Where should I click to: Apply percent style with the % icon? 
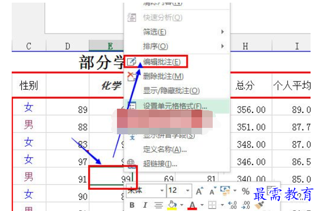[x=246, y=191]
